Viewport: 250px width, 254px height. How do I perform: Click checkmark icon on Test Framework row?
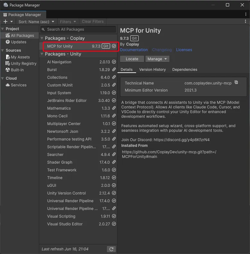114,170
